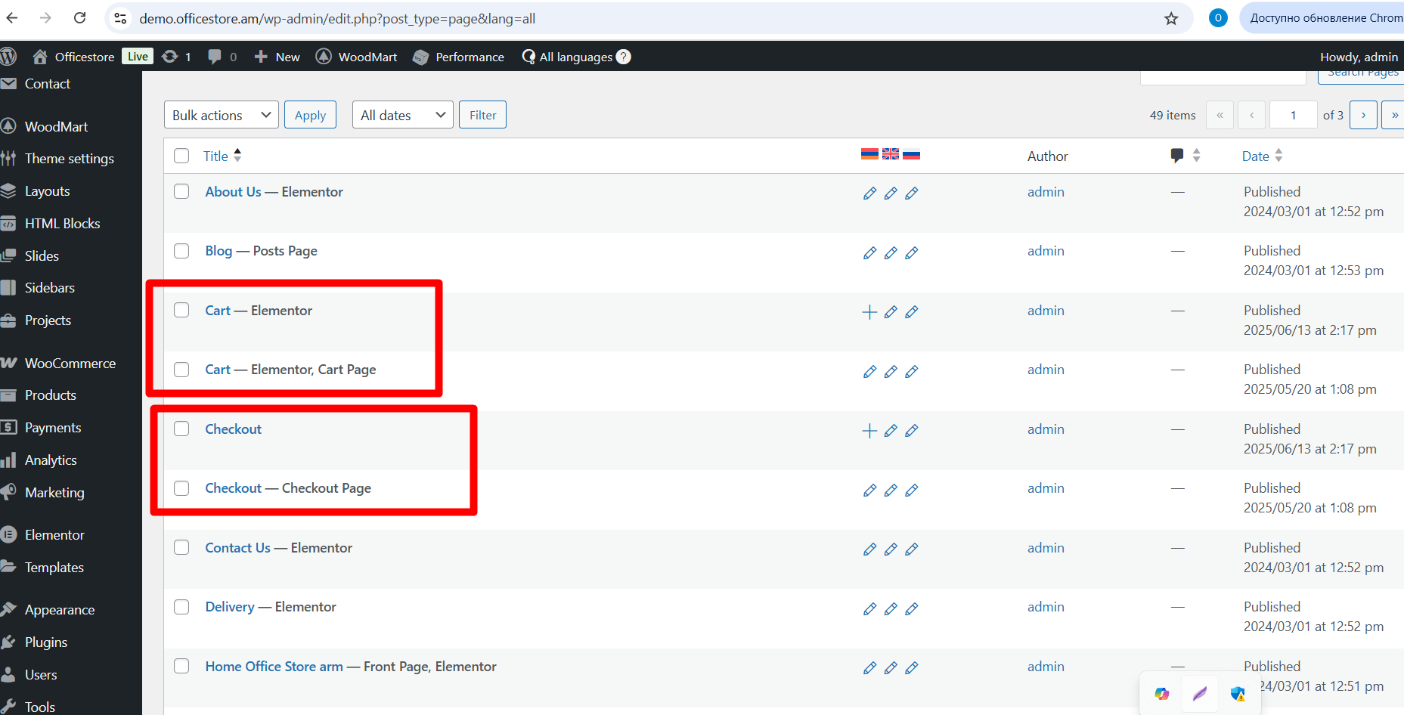Viewport: 1404px width, 715px height.
Task: Click the Filter button
Action: [482, 115]
